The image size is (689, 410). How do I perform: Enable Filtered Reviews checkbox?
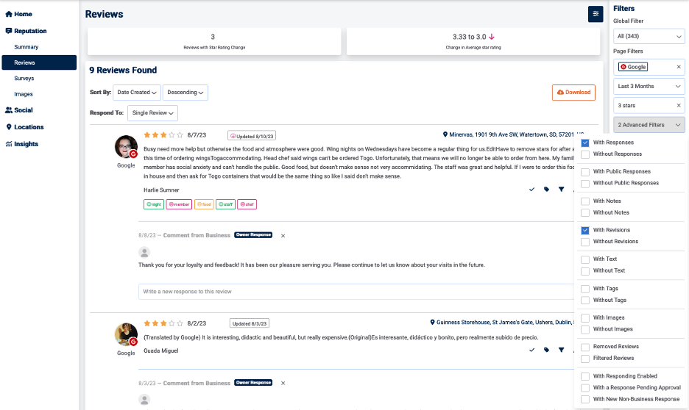(x=585, y=359)
